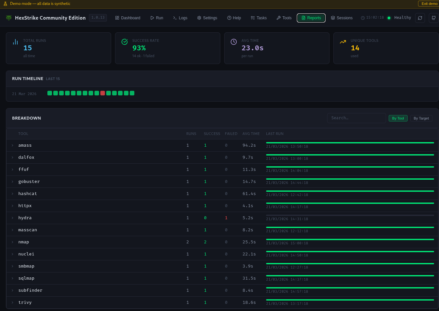
Task: Click the Exit demo button
Action: (x=429, y=4)
